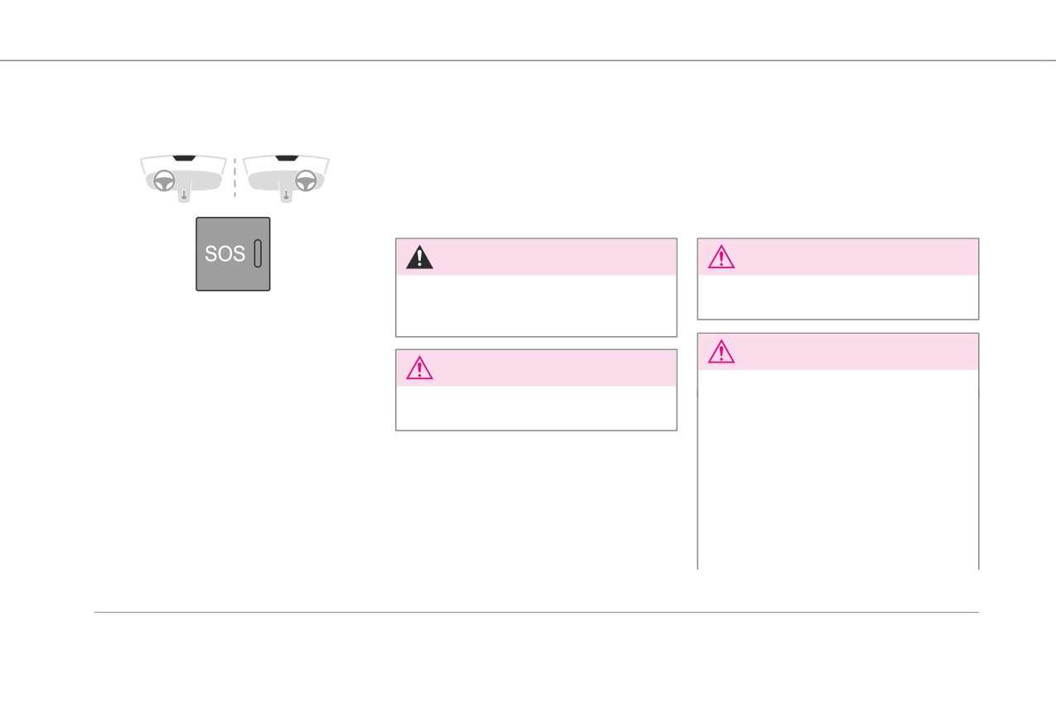Click the solid black warning triangle icon

coord(420,258)
